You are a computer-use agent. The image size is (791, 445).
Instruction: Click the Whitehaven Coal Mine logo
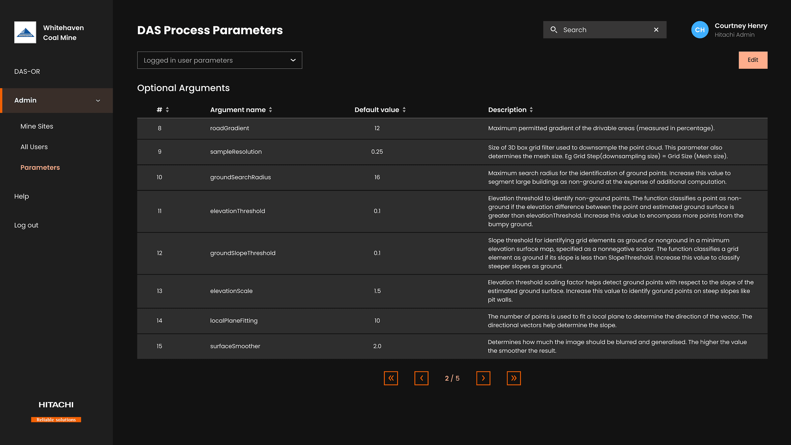click(25, 32)
